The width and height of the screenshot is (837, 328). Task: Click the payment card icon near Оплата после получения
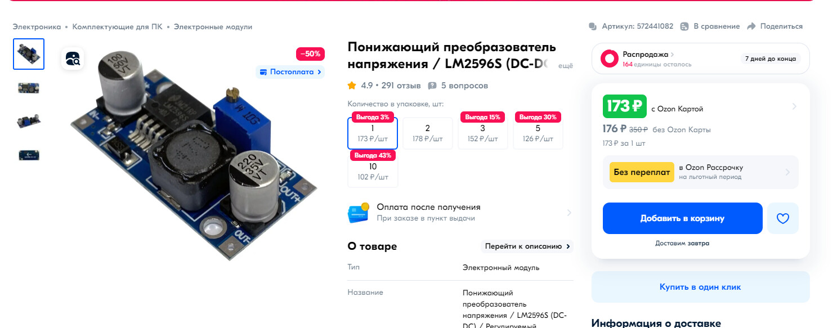click(358, 213)
